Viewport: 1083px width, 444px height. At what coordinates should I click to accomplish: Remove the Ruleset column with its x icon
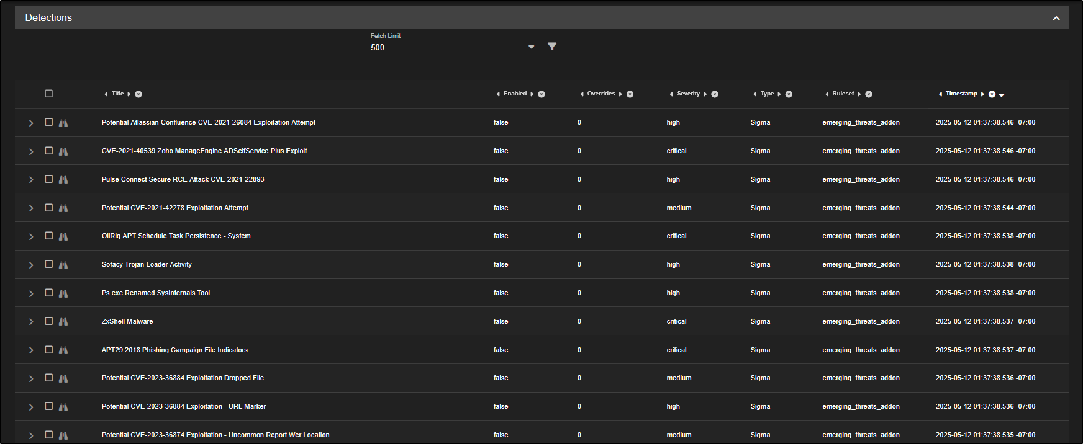tap(869, 94)
